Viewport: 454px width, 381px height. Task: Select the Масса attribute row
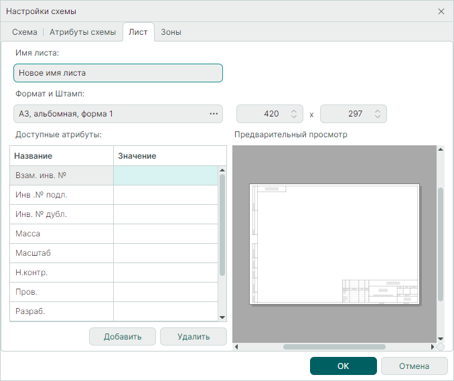(61, 234)
